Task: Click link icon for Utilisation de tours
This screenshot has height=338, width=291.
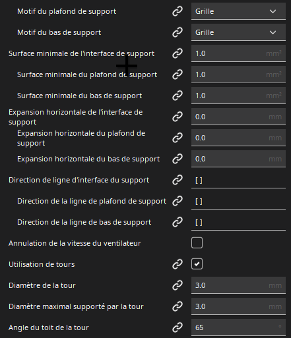Action: pos(178,264)
